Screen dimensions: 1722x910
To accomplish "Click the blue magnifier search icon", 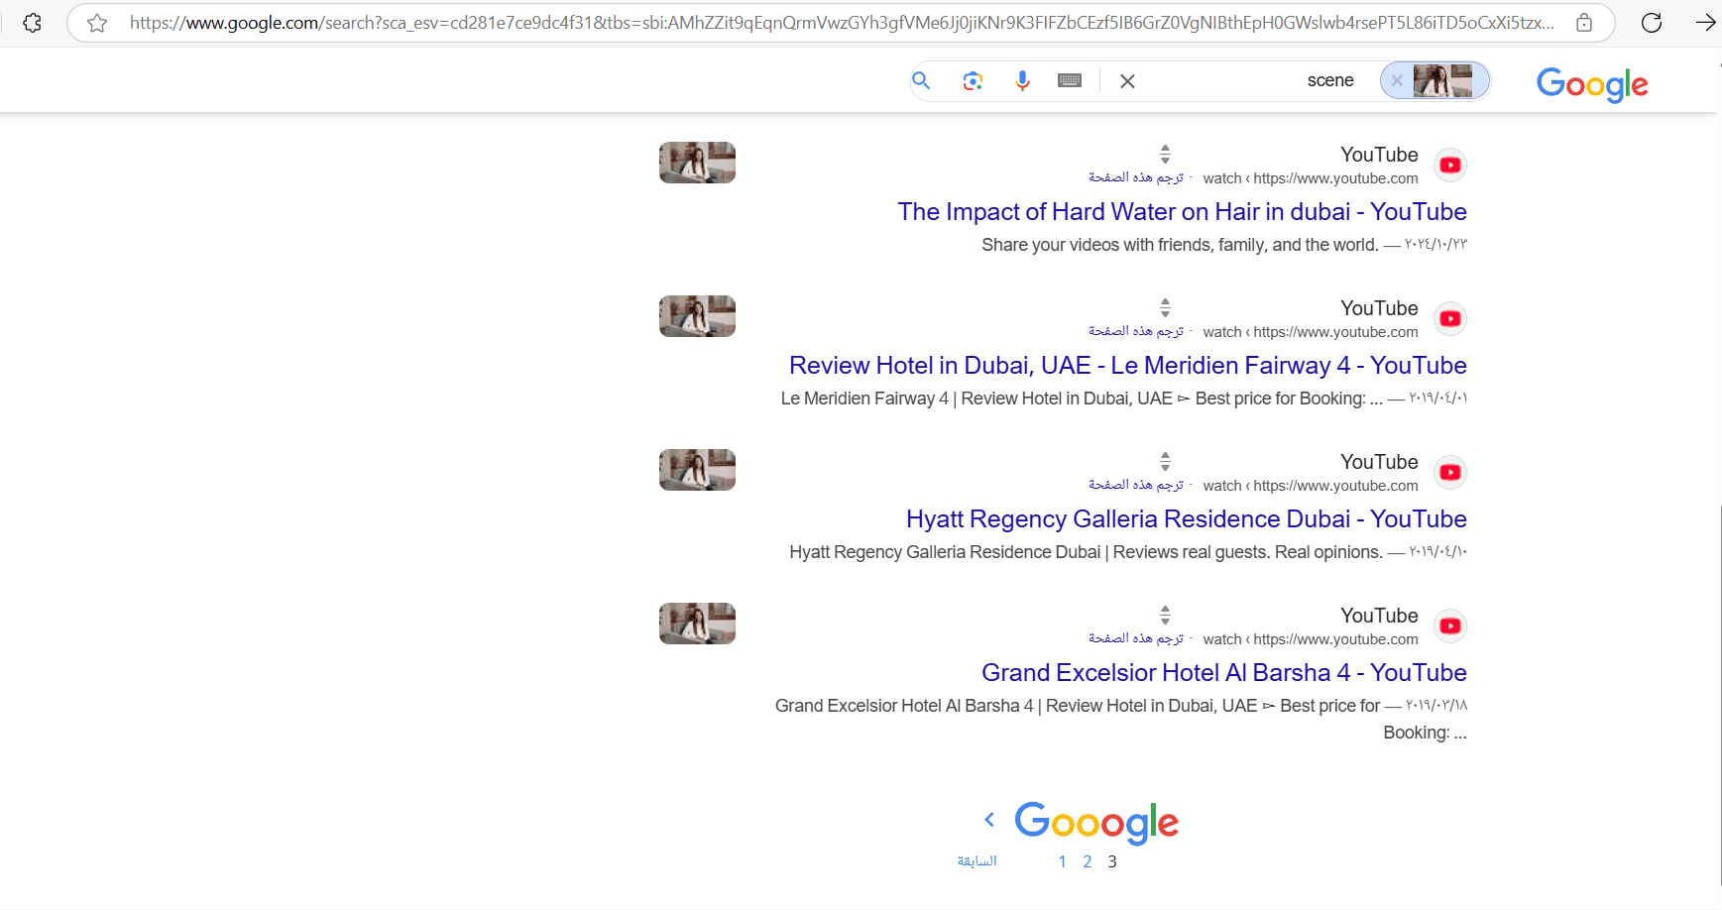I will pyautogui.click(x=921, y=80).
